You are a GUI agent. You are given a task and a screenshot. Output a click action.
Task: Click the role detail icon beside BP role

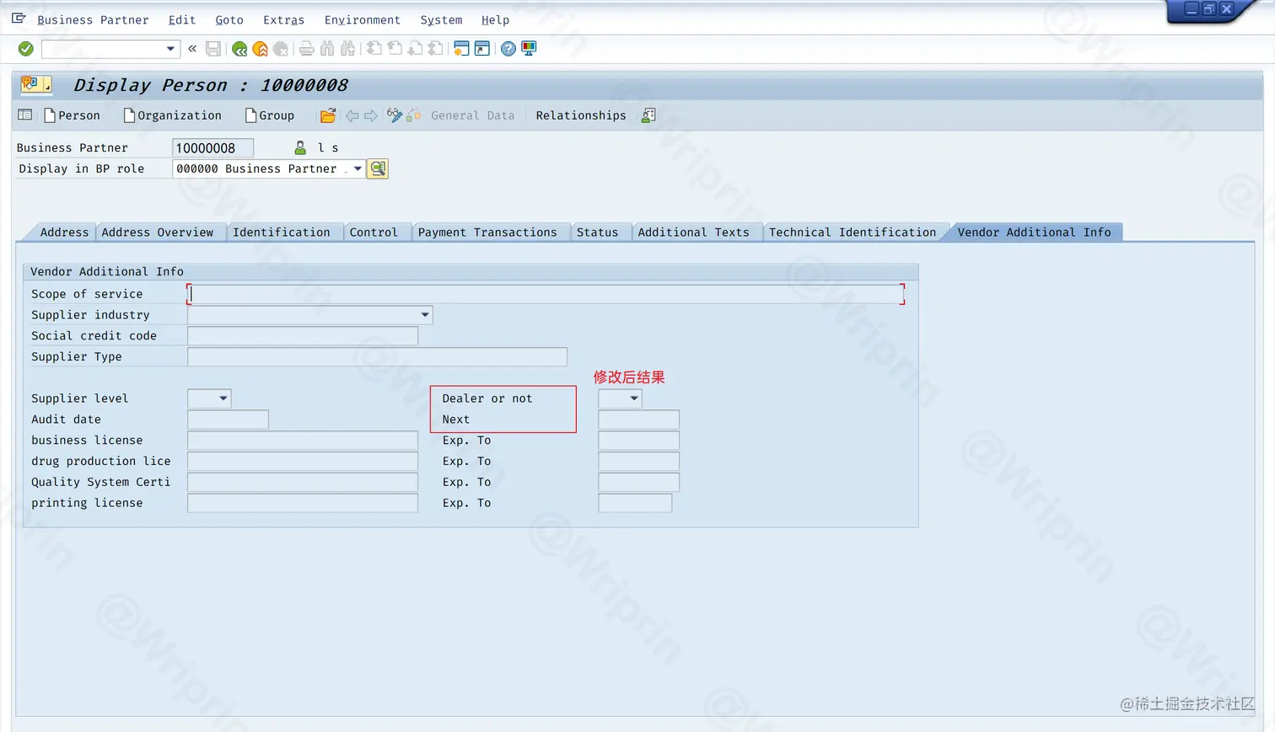[x=378, y=168]
